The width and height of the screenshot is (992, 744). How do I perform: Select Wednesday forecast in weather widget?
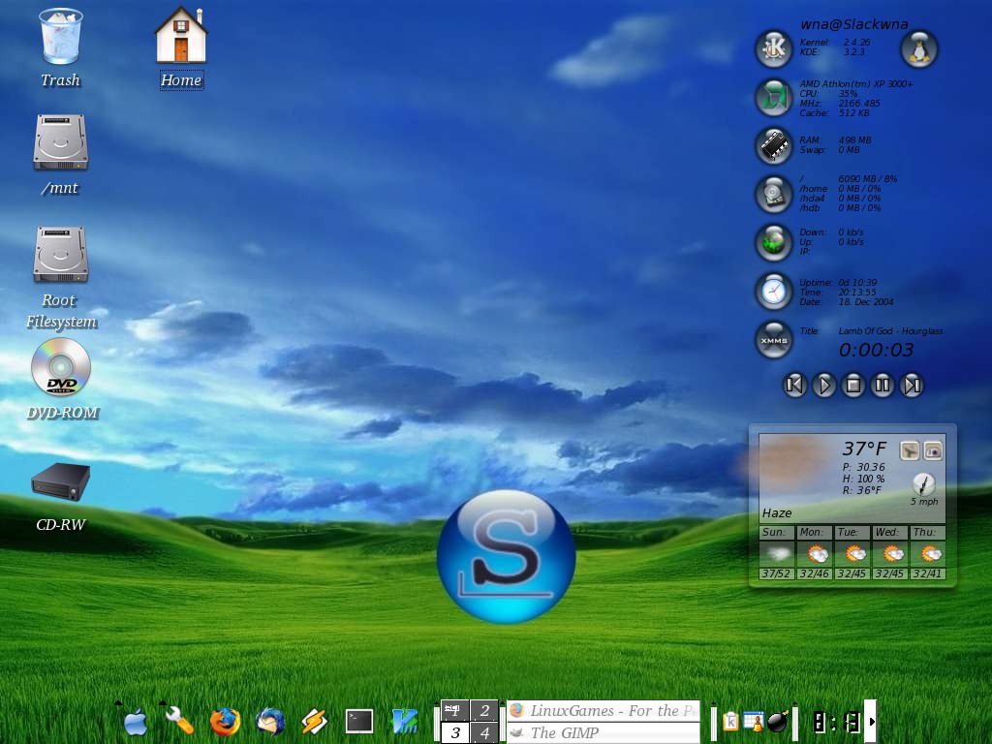(x=889, y=552)
